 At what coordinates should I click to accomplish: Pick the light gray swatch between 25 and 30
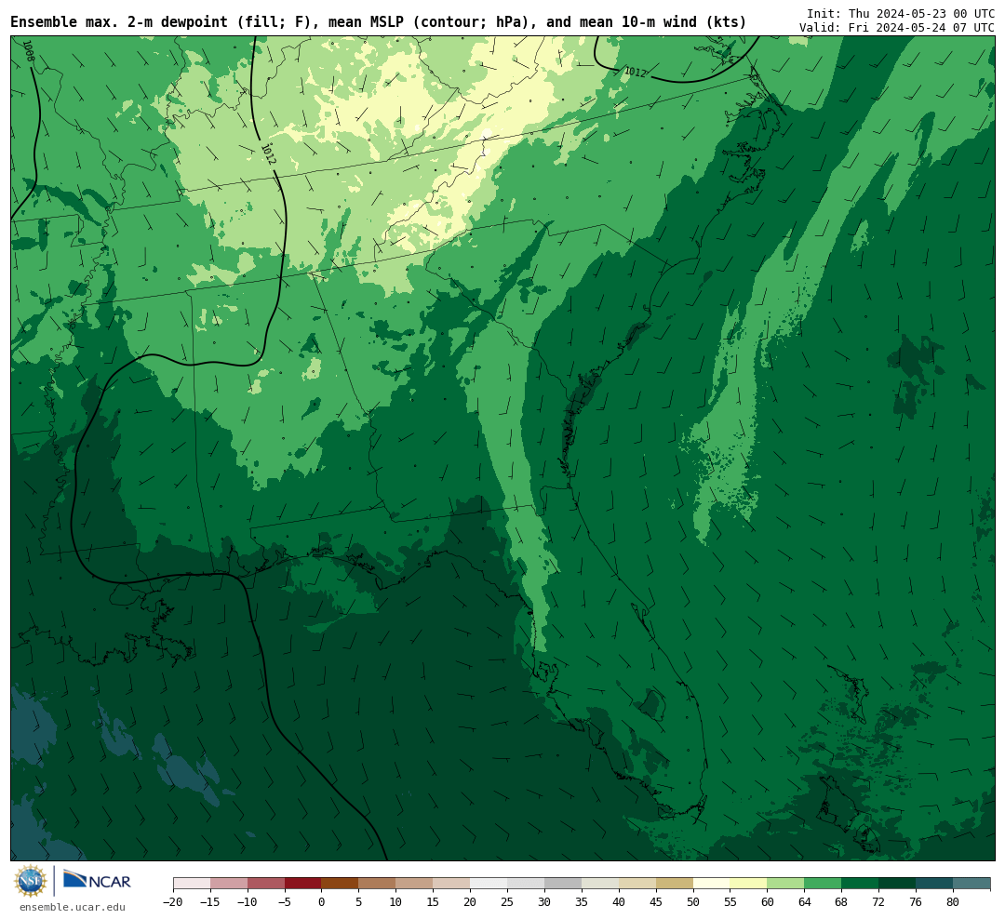(526, 884)
